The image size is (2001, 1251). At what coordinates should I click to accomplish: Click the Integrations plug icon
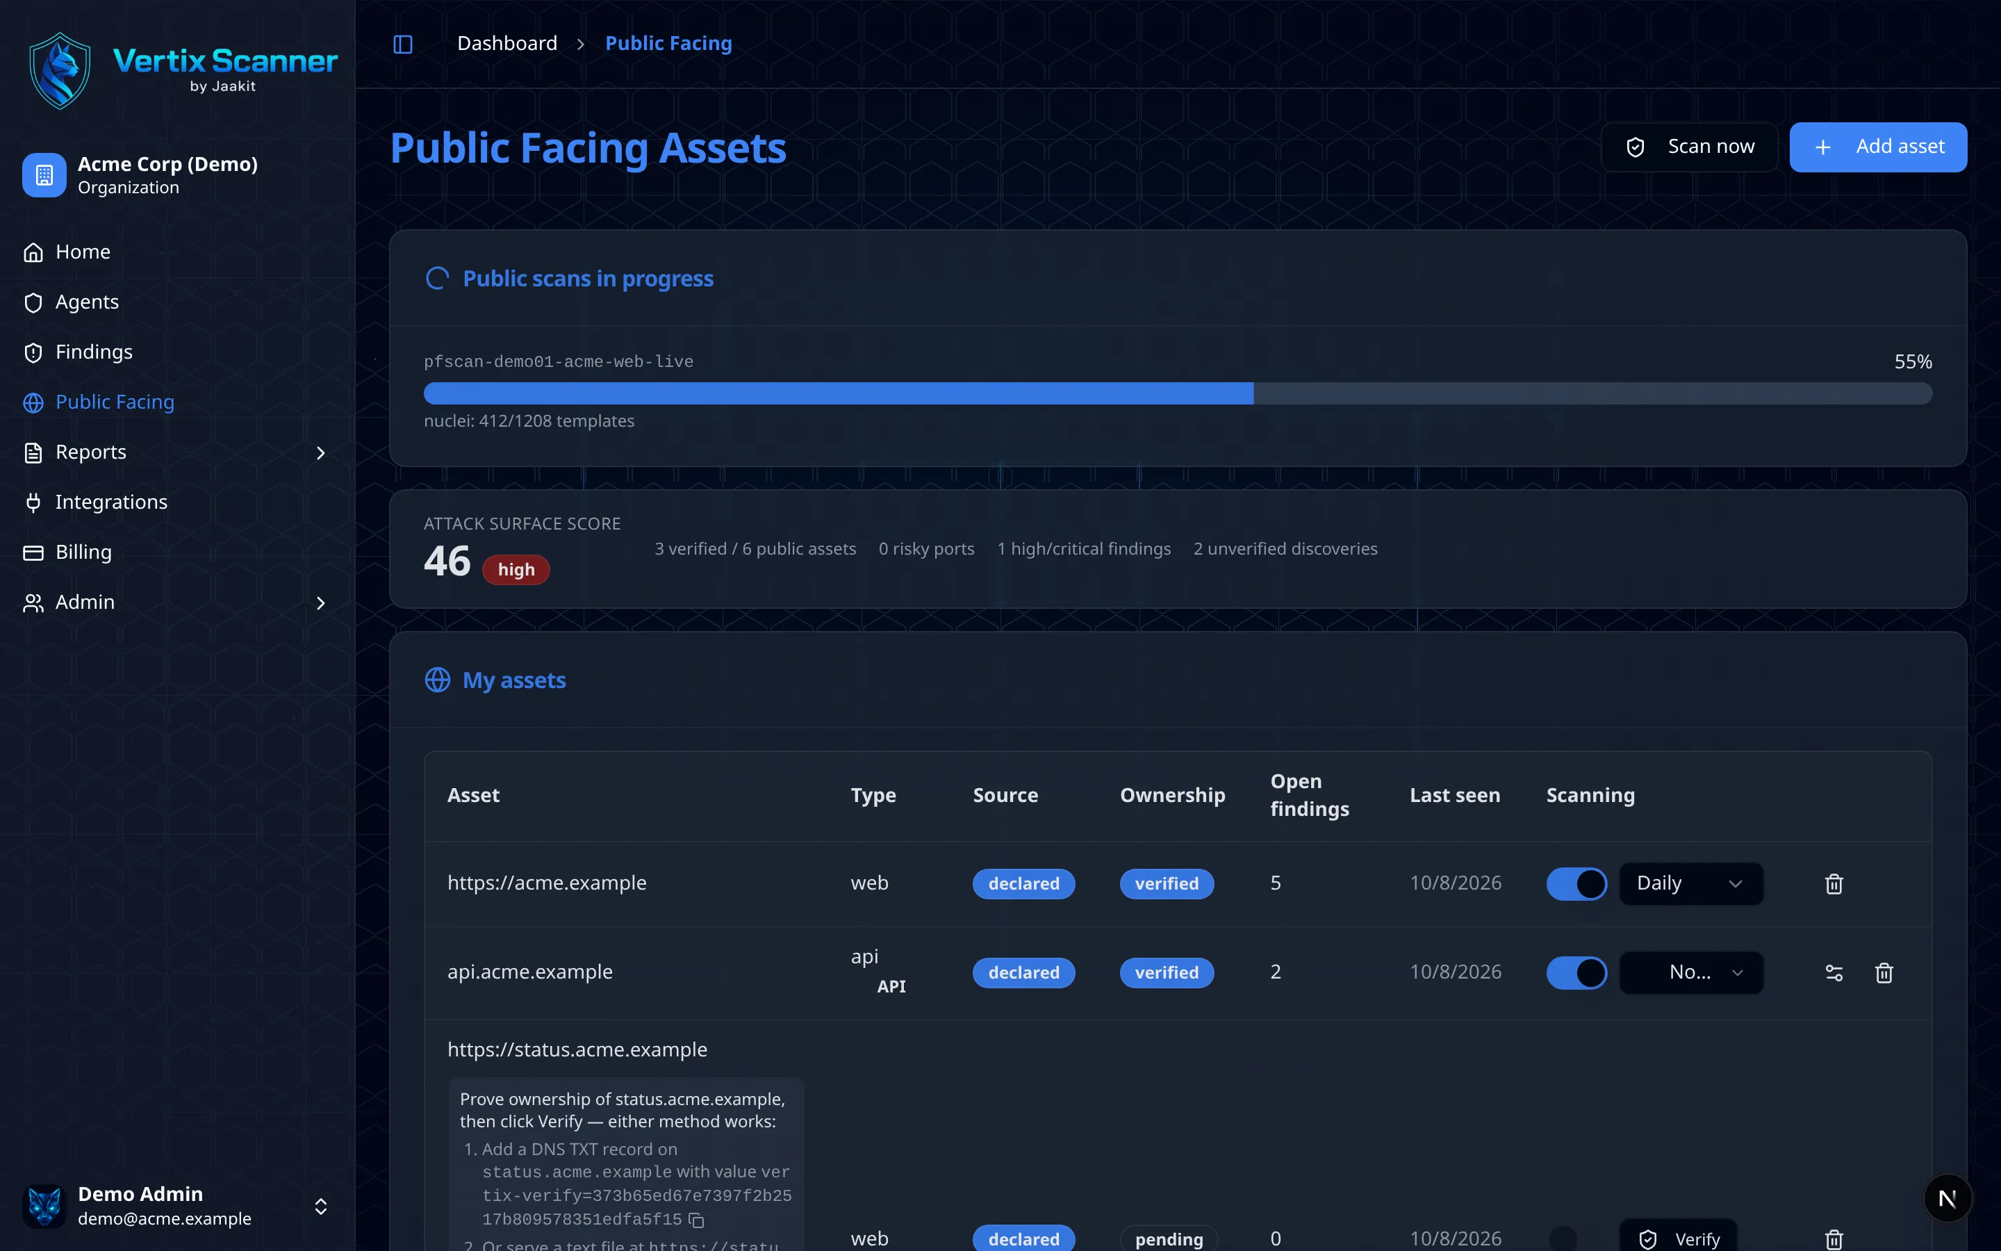(33, 503)
